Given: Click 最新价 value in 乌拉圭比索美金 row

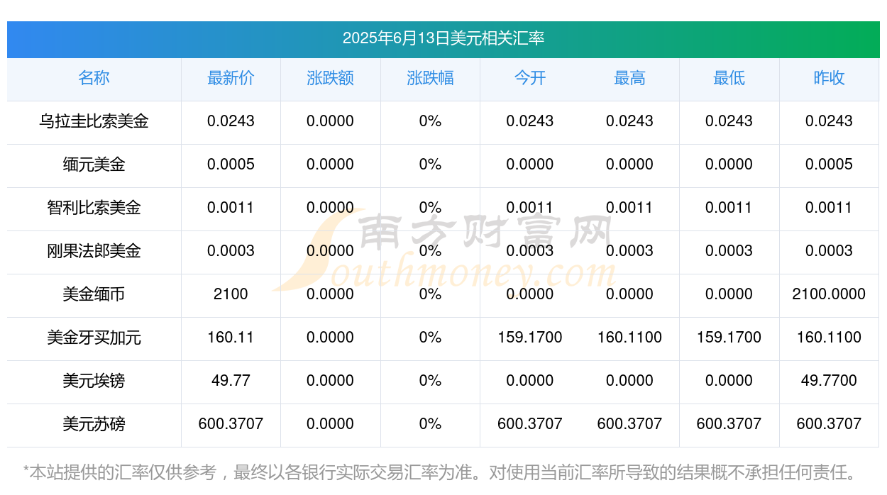Looking at the screenshot, I should (231, 121).
